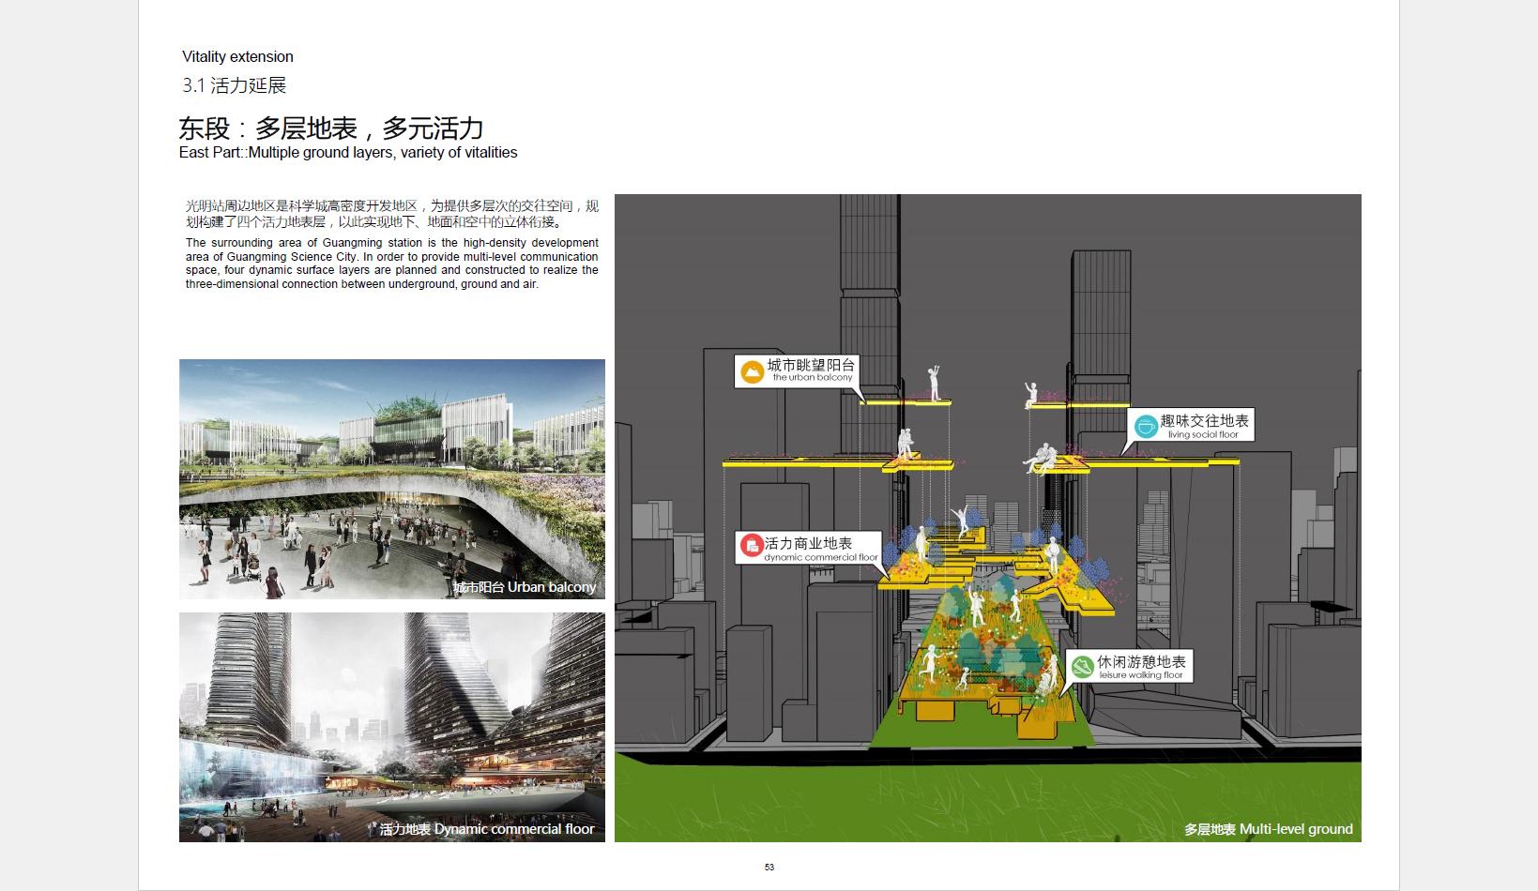Click the green leisure walking floor icon
Image resolution: width=1538 pixels, height=891 pixels.
pos(1082,667)
